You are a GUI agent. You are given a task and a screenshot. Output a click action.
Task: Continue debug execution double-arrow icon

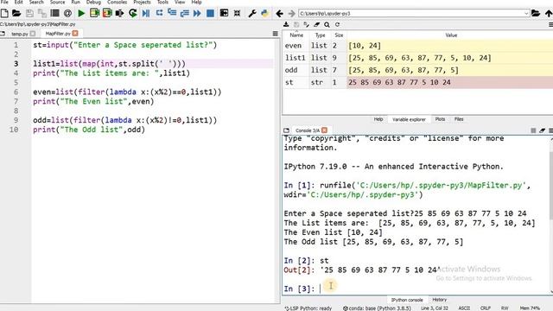(x=197, y=14)
